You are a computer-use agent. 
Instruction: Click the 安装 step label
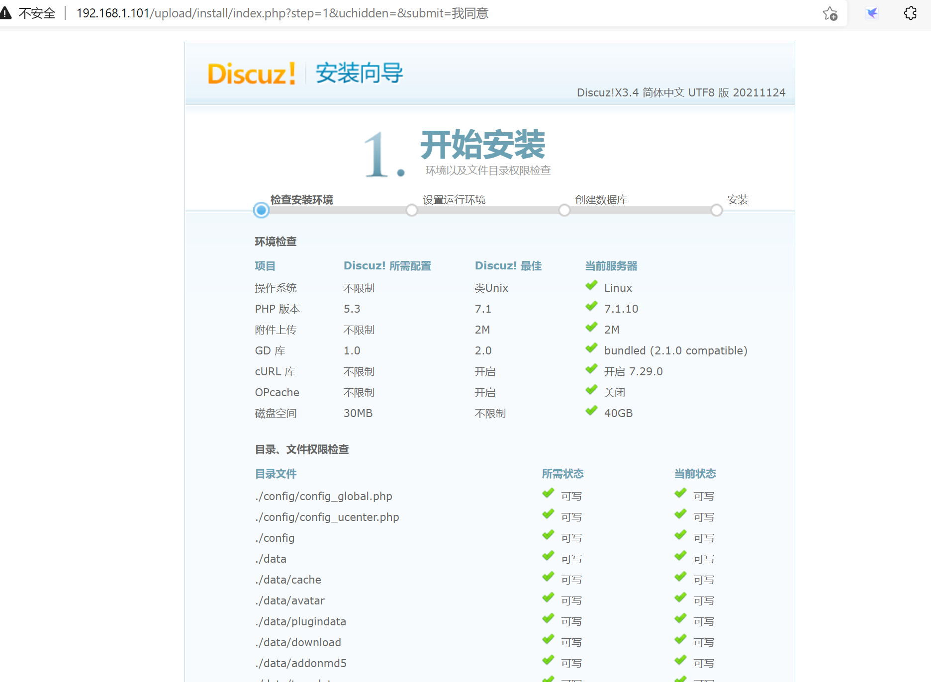(738, 200)
